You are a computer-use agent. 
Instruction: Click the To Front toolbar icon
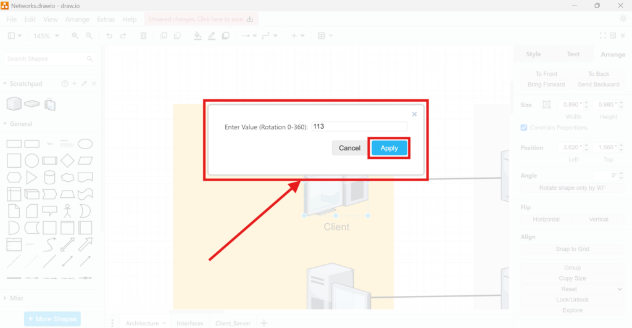pos(163,36)
